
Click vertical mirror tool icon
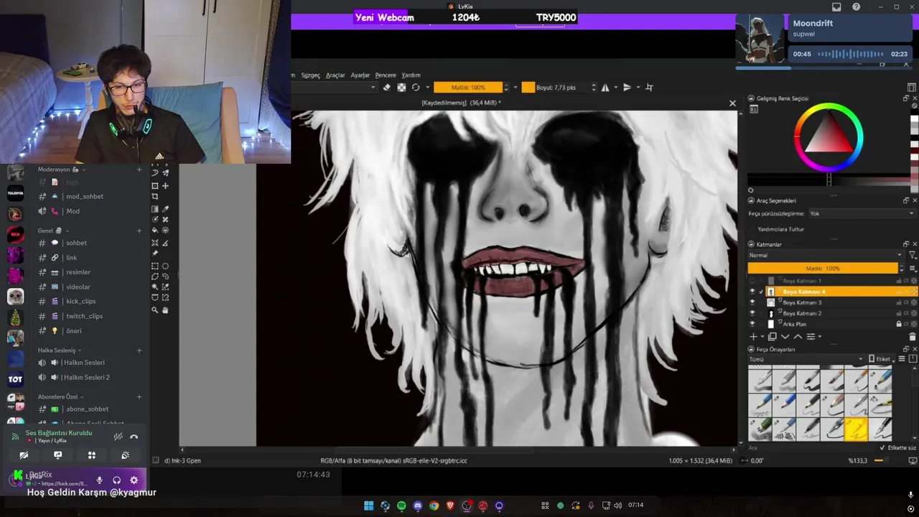click(627, 88)
